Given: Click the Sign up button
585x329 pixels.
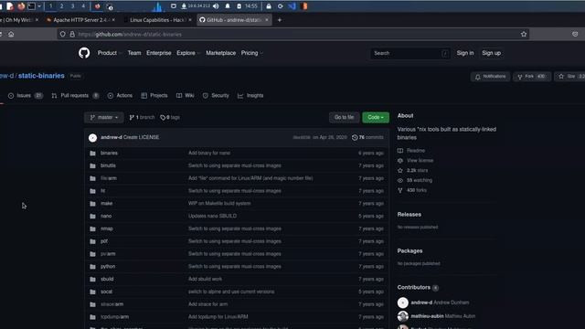Looking at the screenshot, I should point(492,53).
